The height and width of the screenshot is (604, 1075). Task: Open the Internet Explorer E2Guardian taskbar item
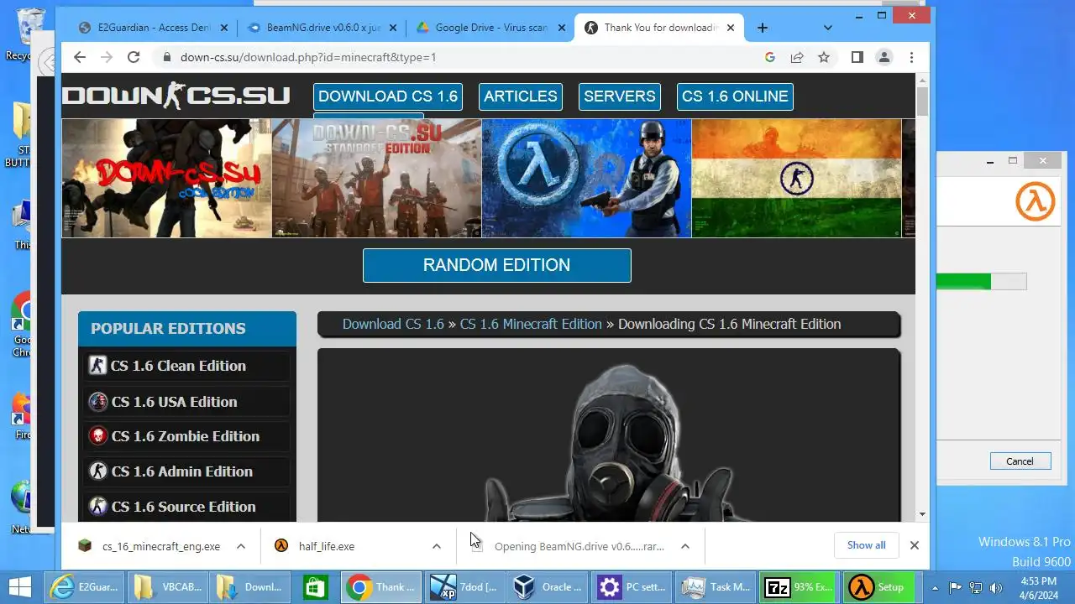pos(84,587)
